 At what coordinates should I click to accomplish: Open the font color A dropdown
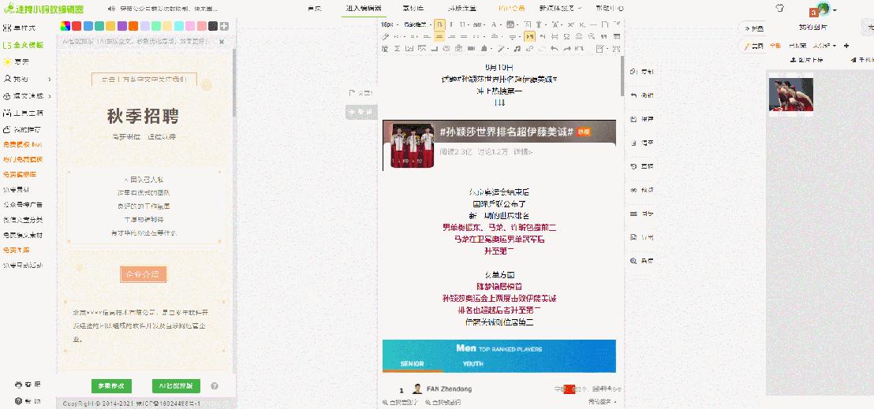click(x=496, y=24)
